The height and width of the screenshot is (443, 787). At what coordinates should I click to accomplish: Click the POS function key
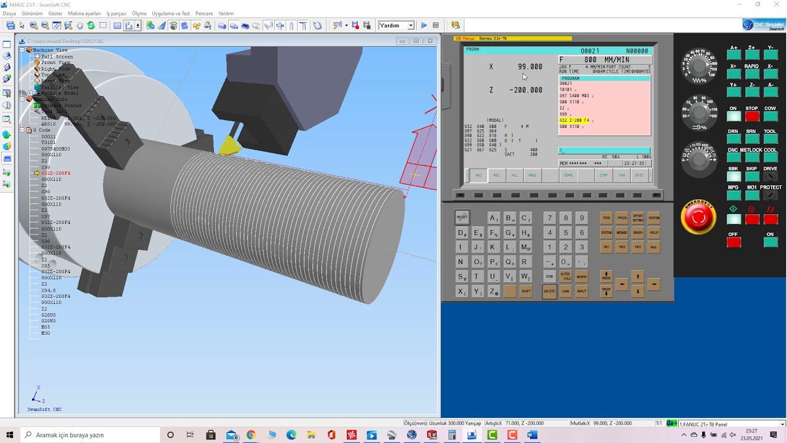(x=606, y=218)
